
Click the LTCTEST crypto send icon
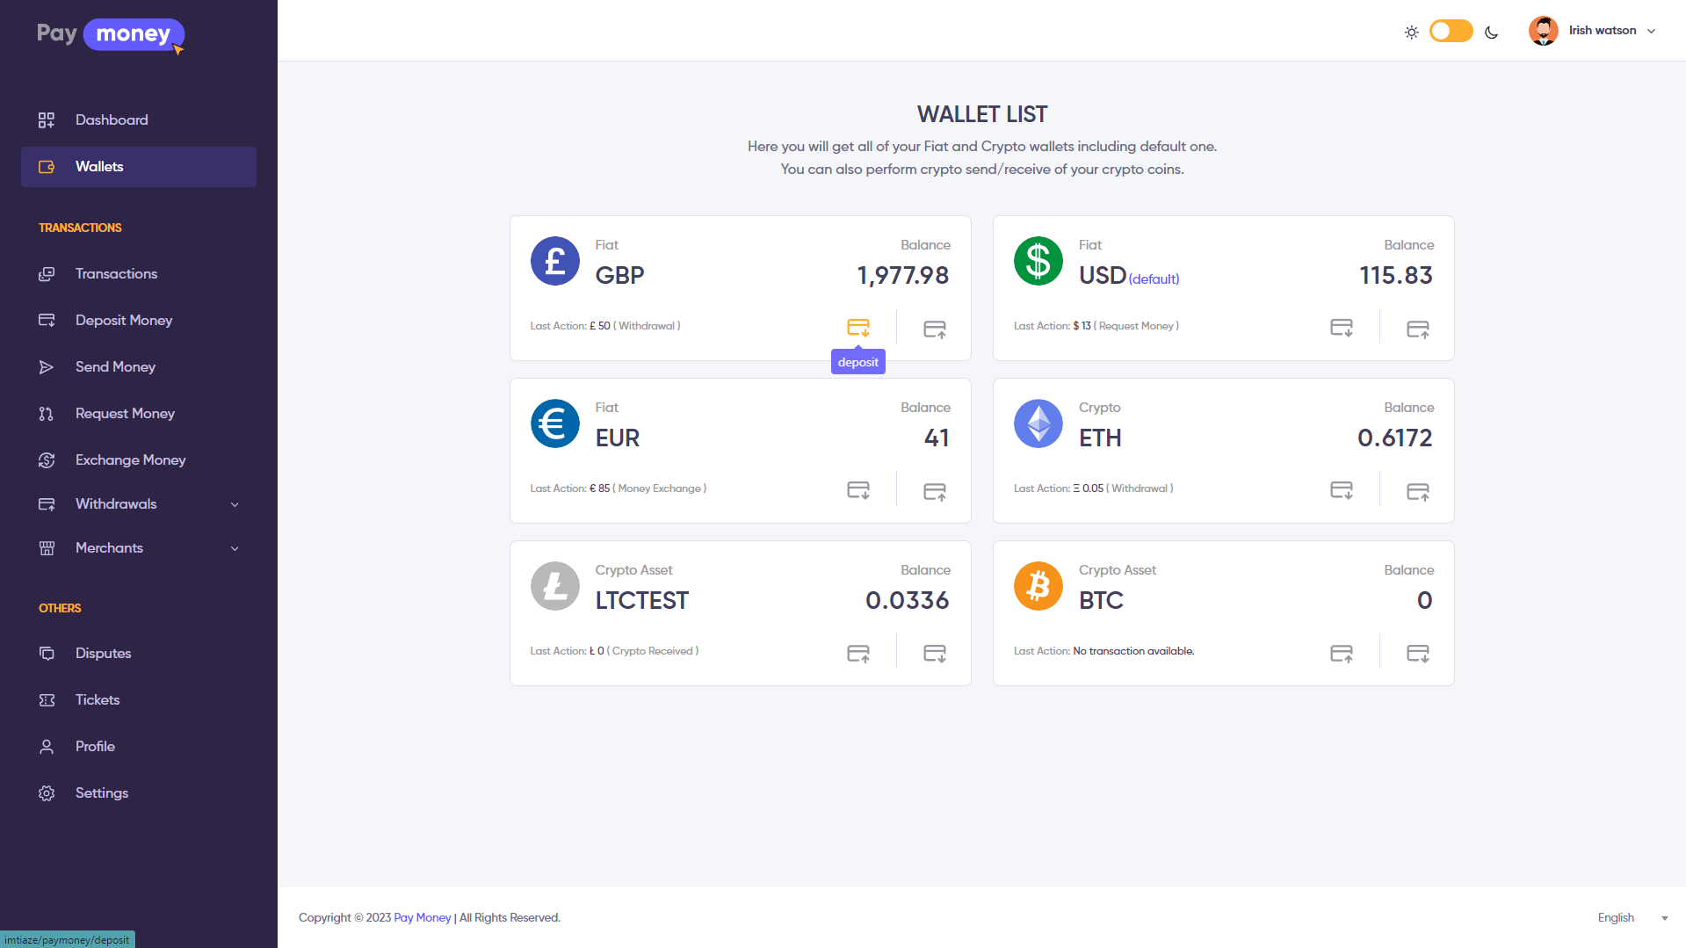[857, 654]
